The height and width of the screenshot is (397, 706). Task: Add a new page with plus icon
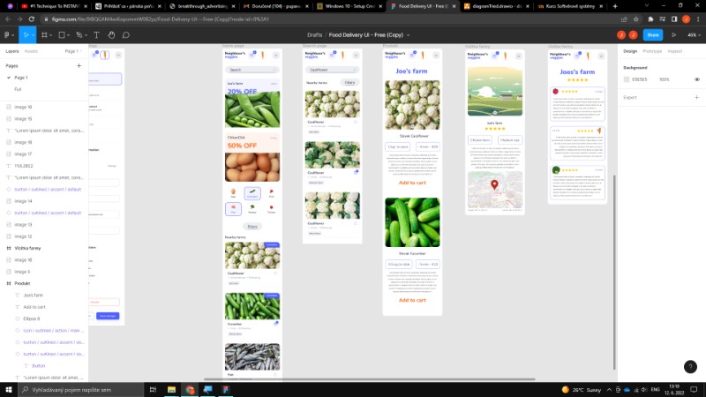pyautogui.click(x=79, y=65)
